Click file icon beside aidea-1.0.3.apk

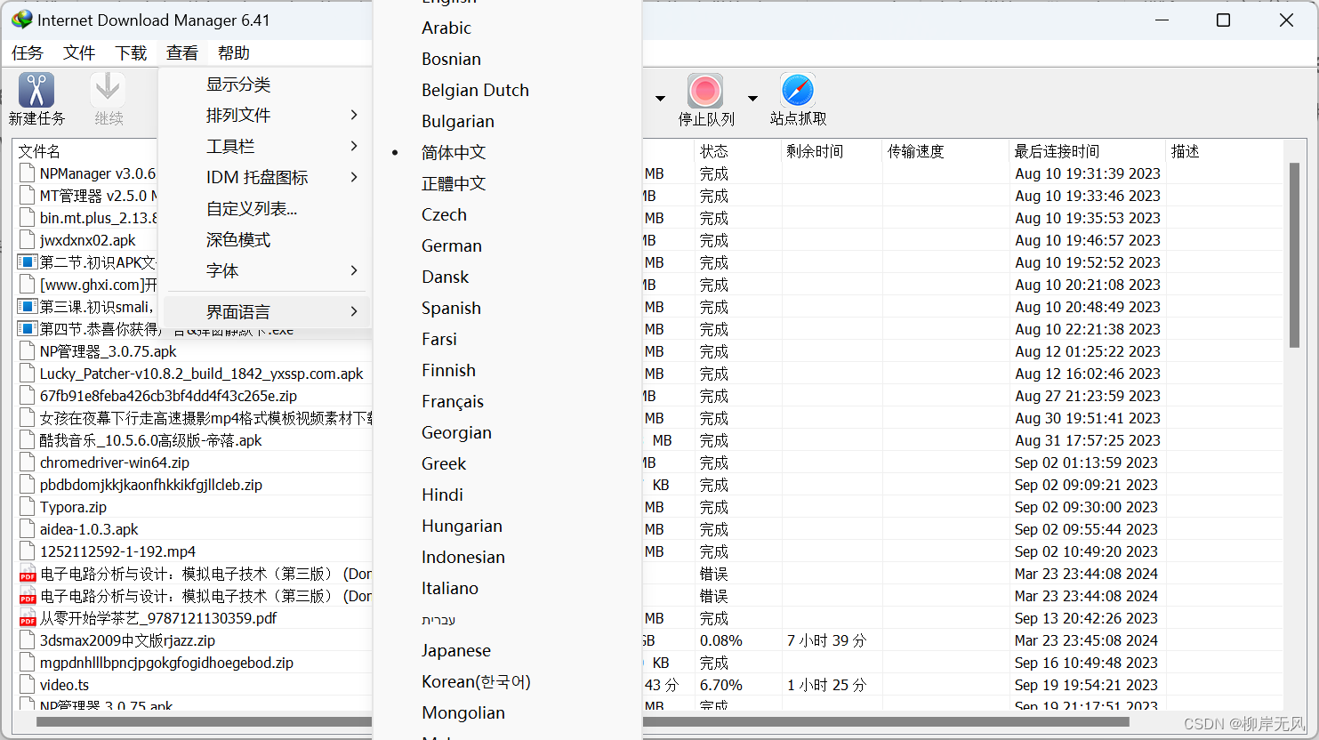[28, 529]
